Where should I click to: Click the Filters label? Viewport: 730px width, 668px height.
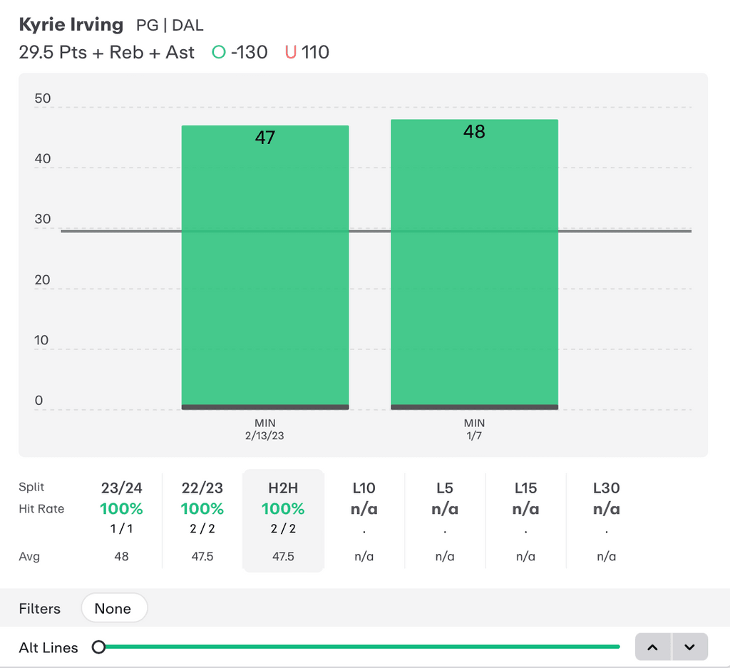click(x=40, y=608)
